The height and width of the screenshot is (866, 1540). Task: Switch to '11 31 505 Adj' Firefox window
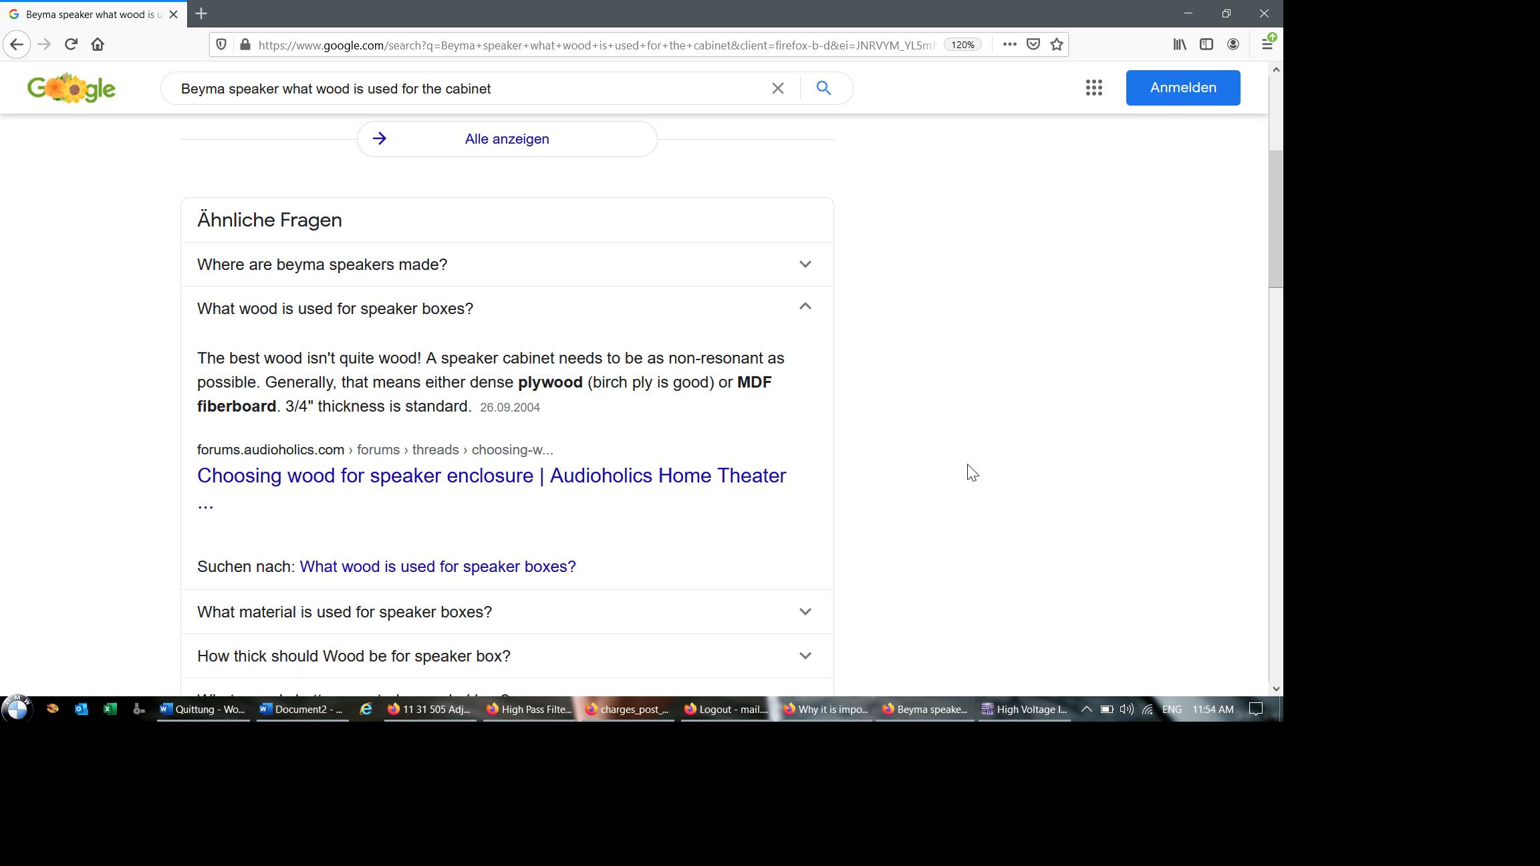429,709
